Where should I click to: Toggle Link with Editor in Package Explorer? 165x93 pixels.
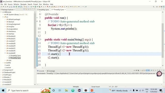(26, 9)
